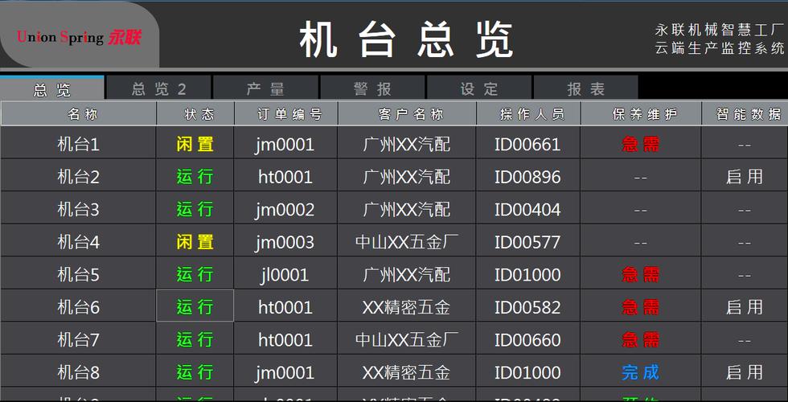Click customer XX精密五金 in the 机台8 row
788x402 pixels.
407,372
